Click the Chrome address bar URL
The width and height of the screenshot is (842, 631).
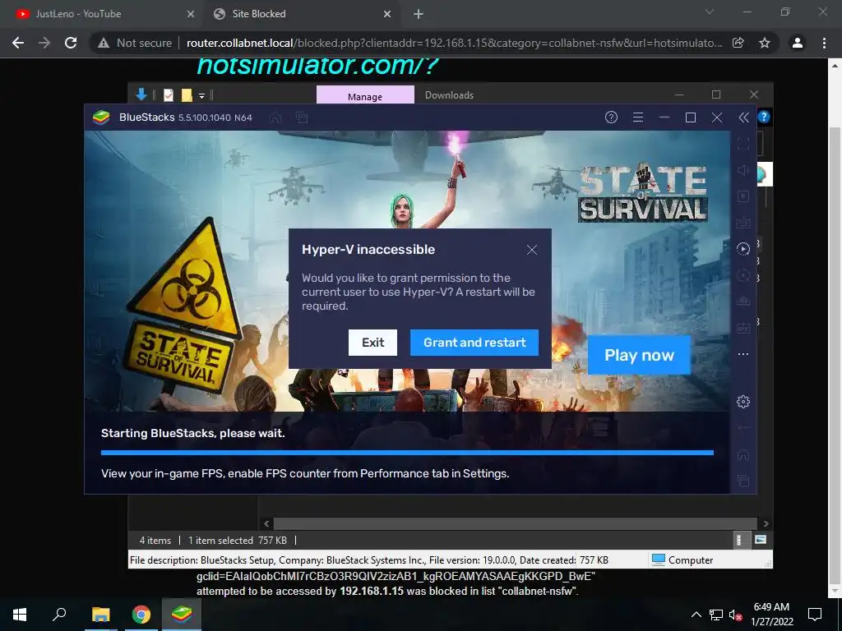[x=454, y=43]
